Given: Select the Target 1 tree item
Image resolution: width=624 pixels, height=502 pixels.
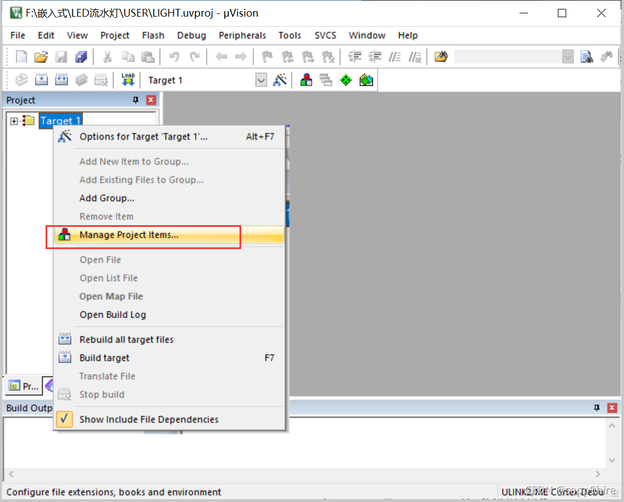Looking at the screenshot, I should 61,121.
